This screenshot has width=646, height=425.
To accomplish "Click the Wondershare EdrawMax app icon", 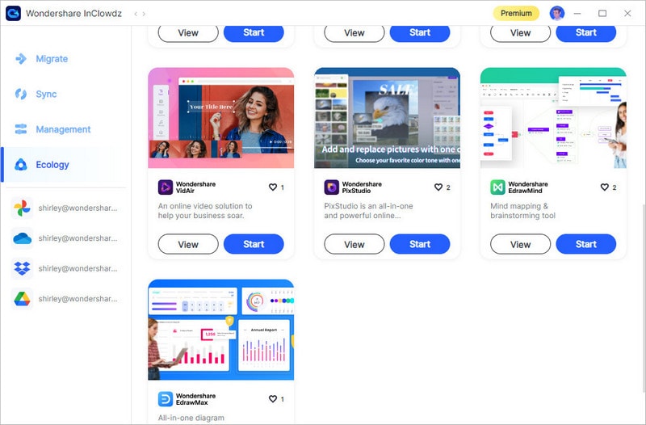I will (166, 399).
